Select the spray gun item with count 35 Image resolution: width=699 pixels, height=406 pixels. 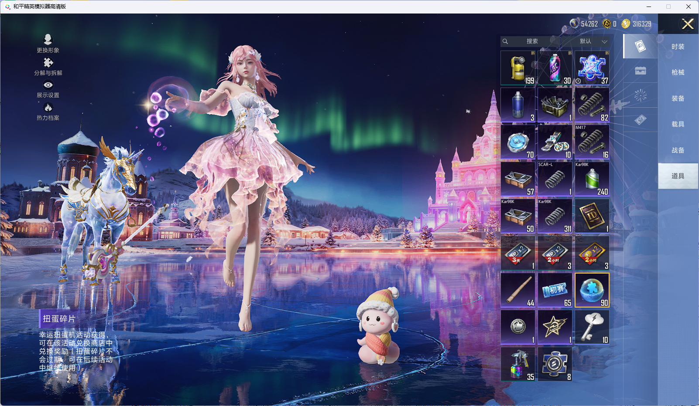pos(518,364)
